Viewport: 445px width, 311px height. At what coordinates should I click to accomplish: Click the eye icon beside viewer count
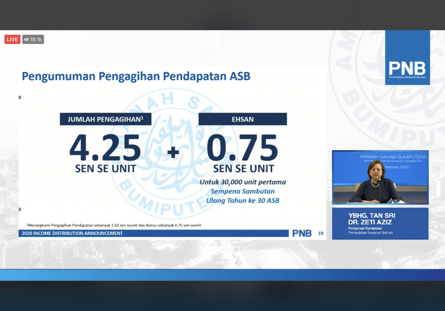(27, 40)
